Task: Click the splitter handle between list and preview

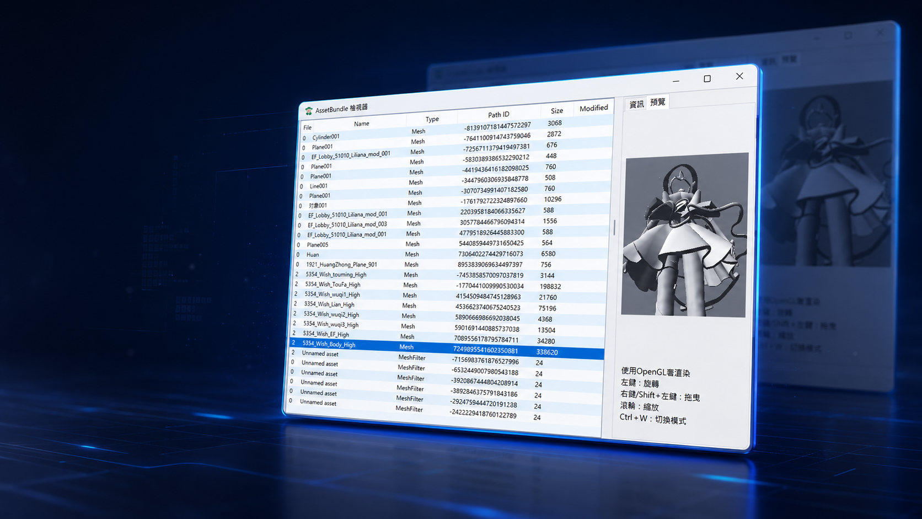Action: click(614, 228)
